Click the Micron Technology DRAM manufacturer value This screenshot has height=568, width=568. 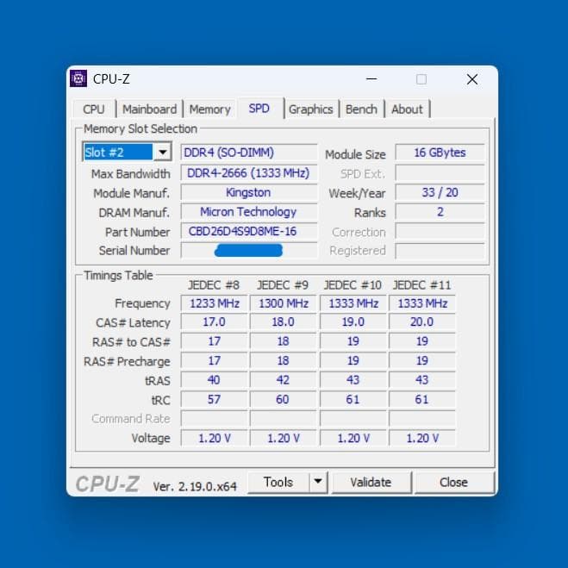[x=249, y=212]
